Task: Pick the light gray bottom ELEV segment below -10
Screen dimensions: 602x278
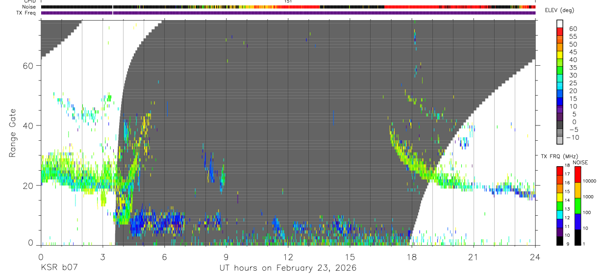Action: tap(560, 141)
